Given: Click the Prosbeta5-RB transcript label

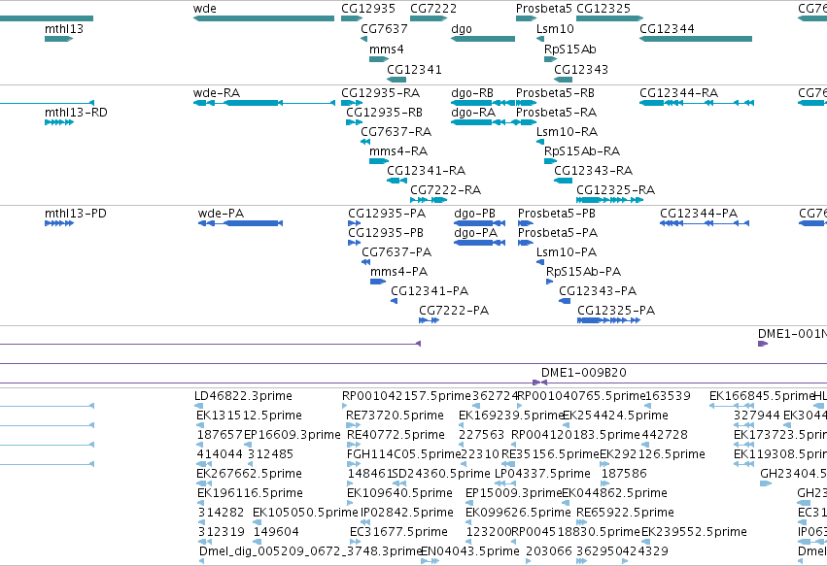Looking at the screenshot, I should click(x=555, y=93).
